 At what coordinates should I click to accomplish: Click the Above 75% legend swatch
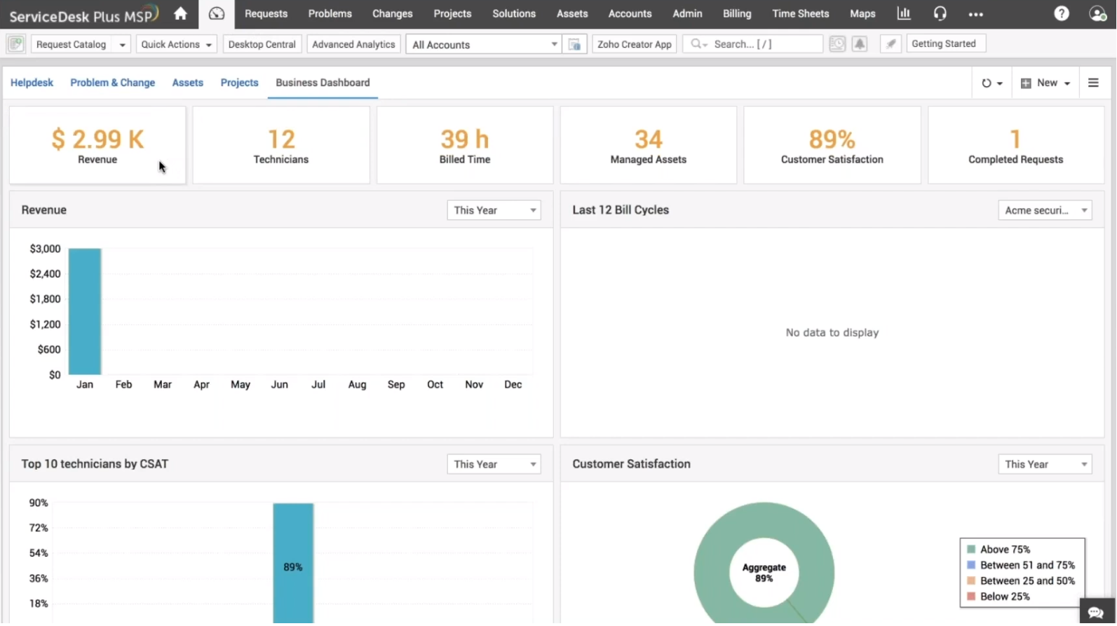pyautogui.click(x=971, y=550)
